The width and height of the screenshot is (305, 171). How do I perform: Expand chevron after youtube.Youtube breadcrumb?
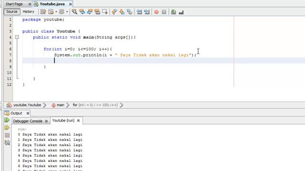45,105
